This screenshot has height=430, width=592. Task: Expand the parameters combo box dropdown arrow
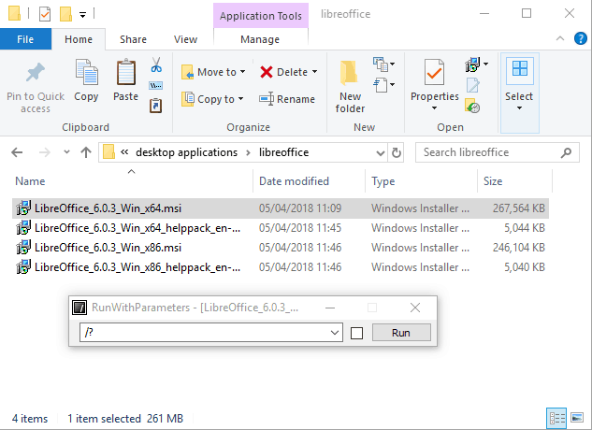[x=335, y=333]
